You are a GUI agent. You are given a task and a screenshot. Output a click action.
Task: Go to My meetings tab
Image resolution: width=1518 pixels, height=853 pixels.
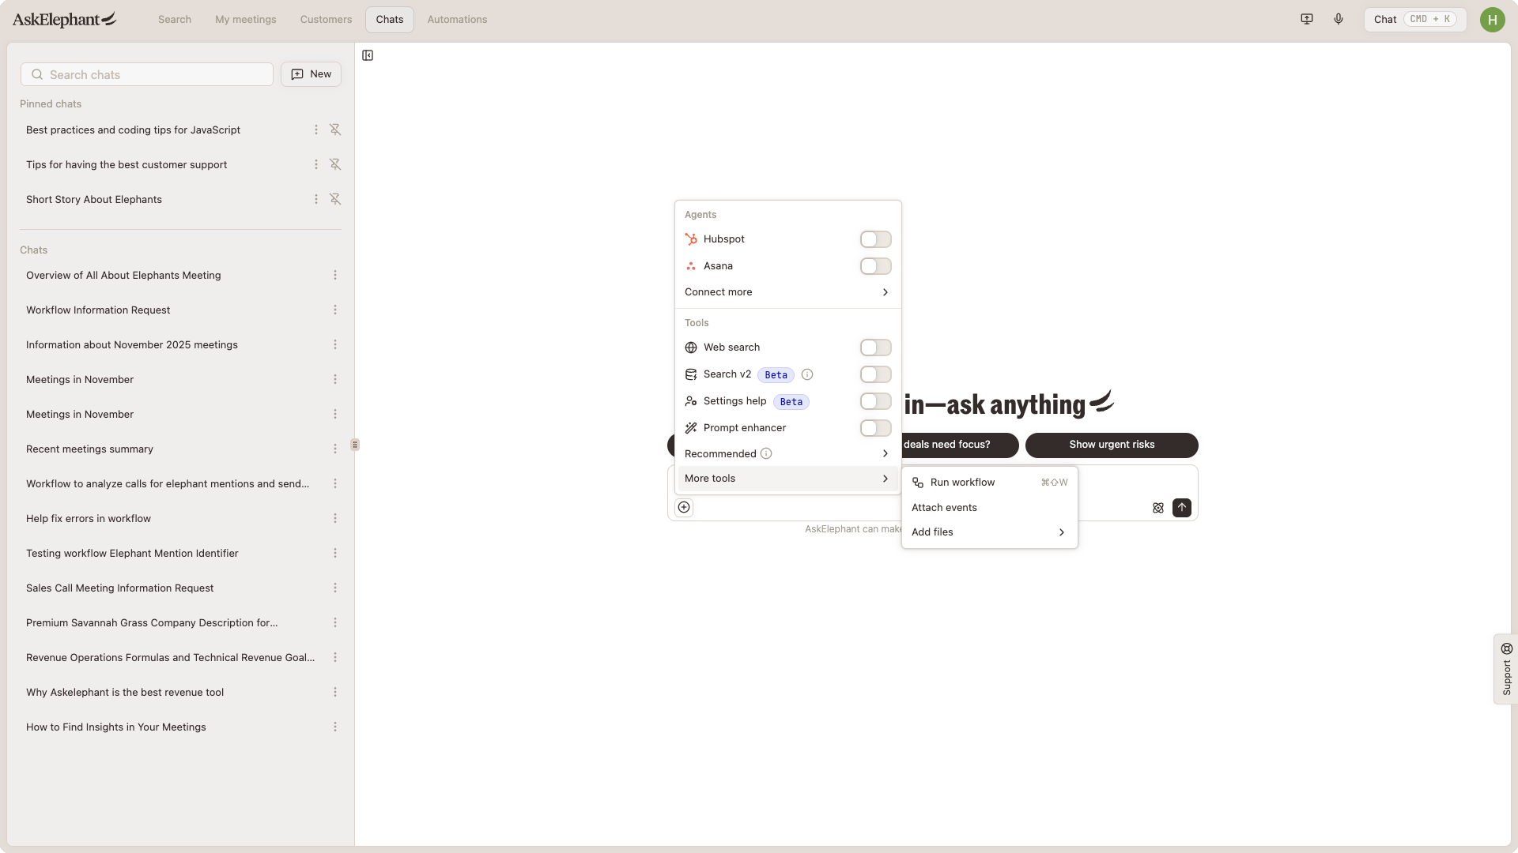tap(246, 19)
